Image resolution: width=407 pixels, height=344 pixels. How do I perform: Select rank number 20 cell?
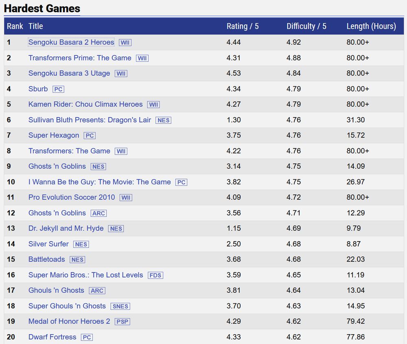(11, 337)
